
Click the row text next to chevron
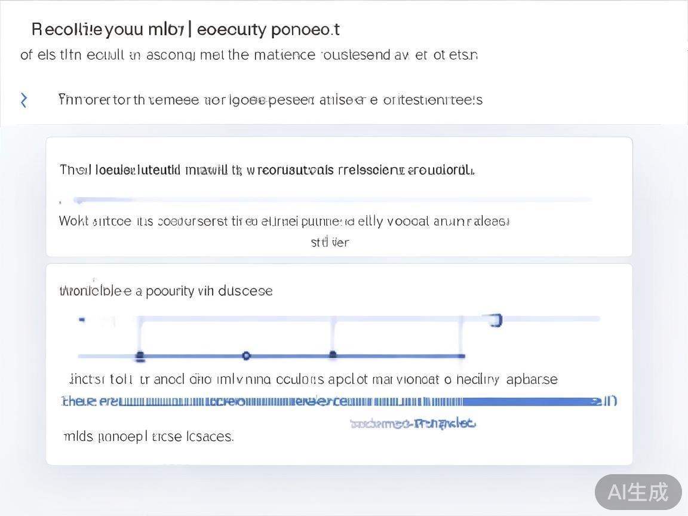pyautogui.click(x=270, y=100)
